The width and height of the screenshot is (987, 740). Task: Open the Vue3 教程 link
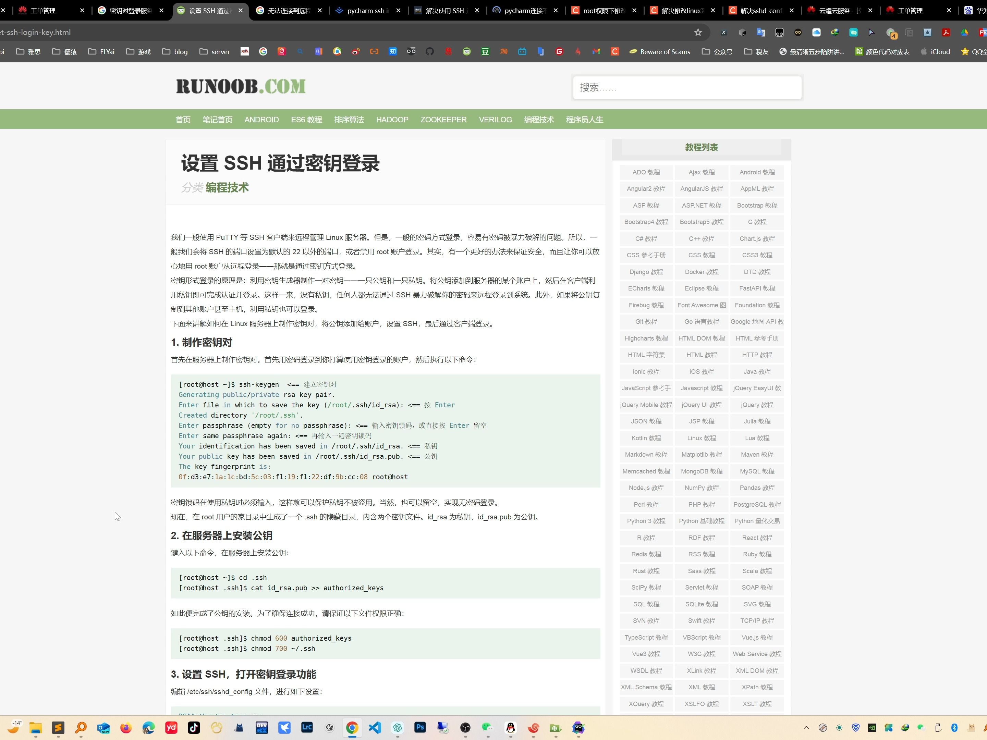(646, 654)
